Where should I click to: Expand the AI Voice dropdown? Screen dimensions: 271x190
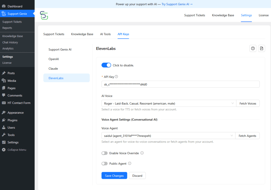pos(168,104)
